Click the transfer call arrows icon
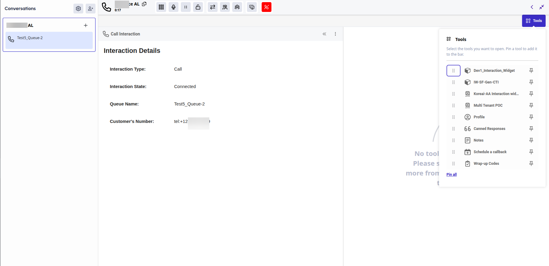549x266 pixels. pos(213,7)
